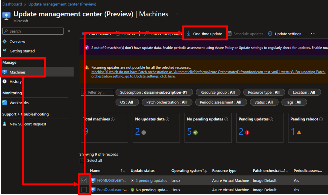Click the Patch orchestration warning link
This screenshot has height=195, width=328.
pyautogui.click(x=208, y=74)
